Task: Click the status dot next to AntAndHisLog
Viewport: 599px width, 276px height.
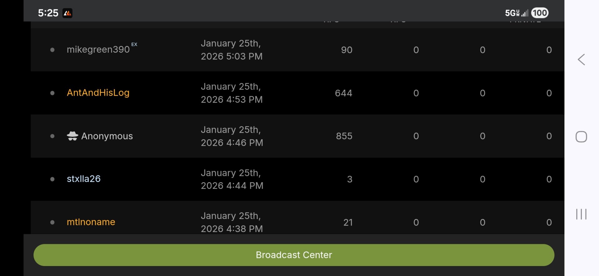Action: click(x=52, y=93)
